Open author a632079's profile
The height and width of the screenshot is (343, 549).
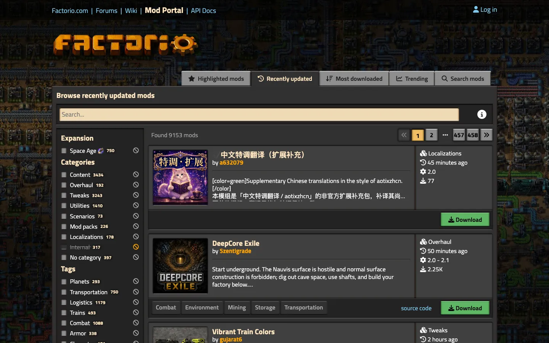[231, 162]
